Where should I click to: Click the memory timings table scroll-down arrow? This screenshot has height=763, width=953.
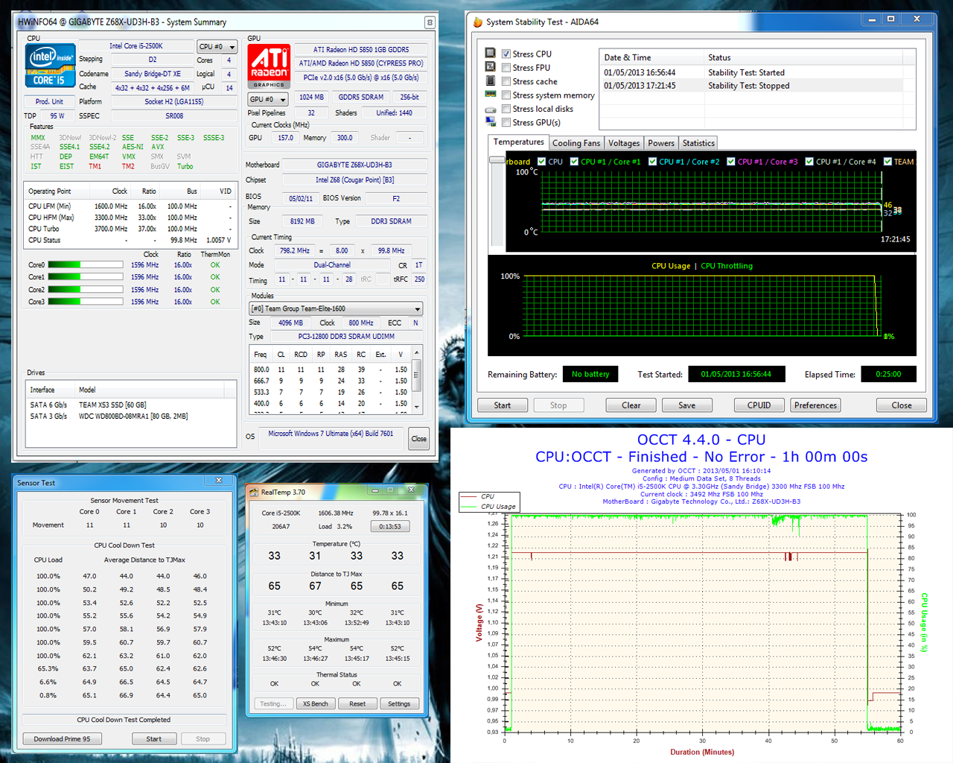click(x=416, y=407)
